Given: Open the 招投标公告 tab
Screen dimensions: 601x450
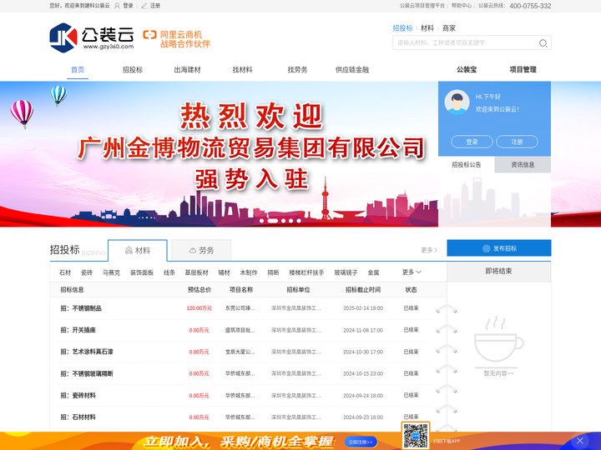Looking at the screenshot, I should [x=466, y=164].
